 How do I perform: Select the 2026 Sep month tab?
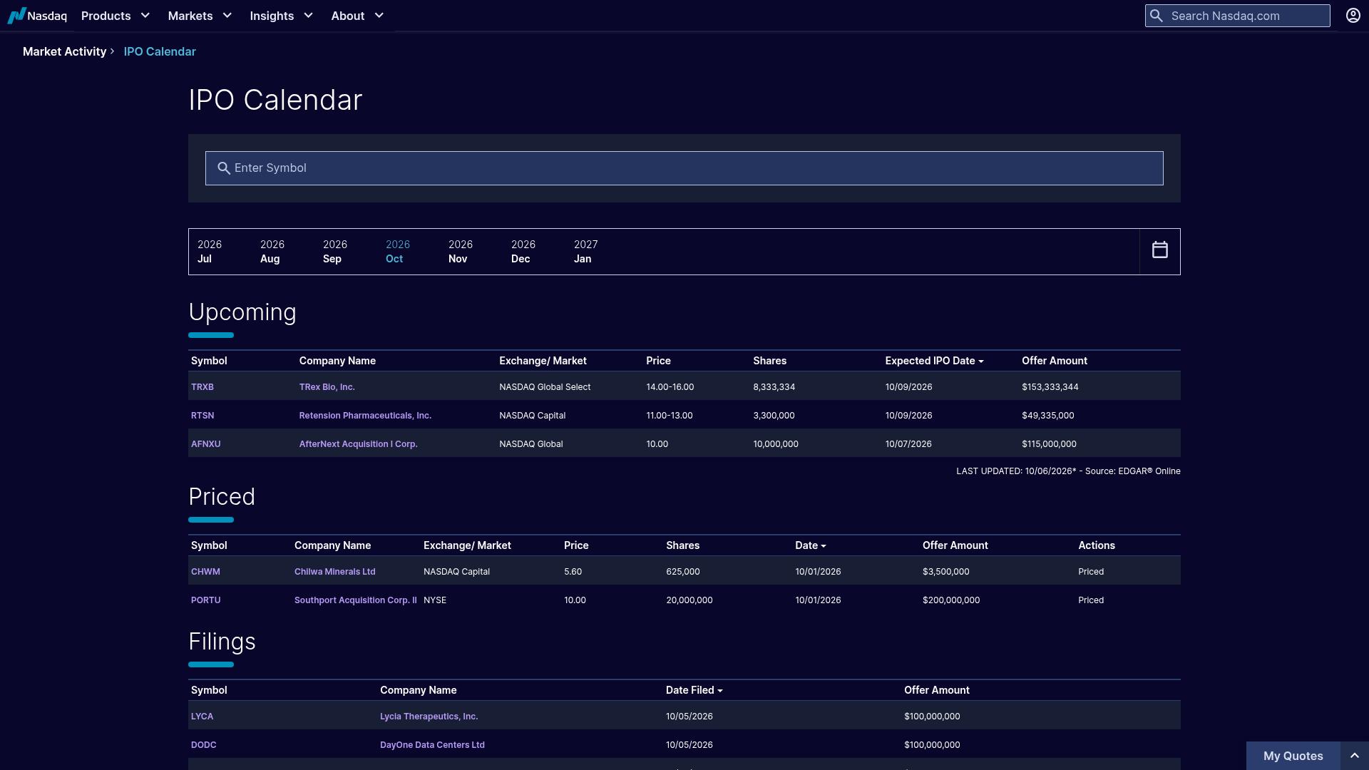coord(334,252)
